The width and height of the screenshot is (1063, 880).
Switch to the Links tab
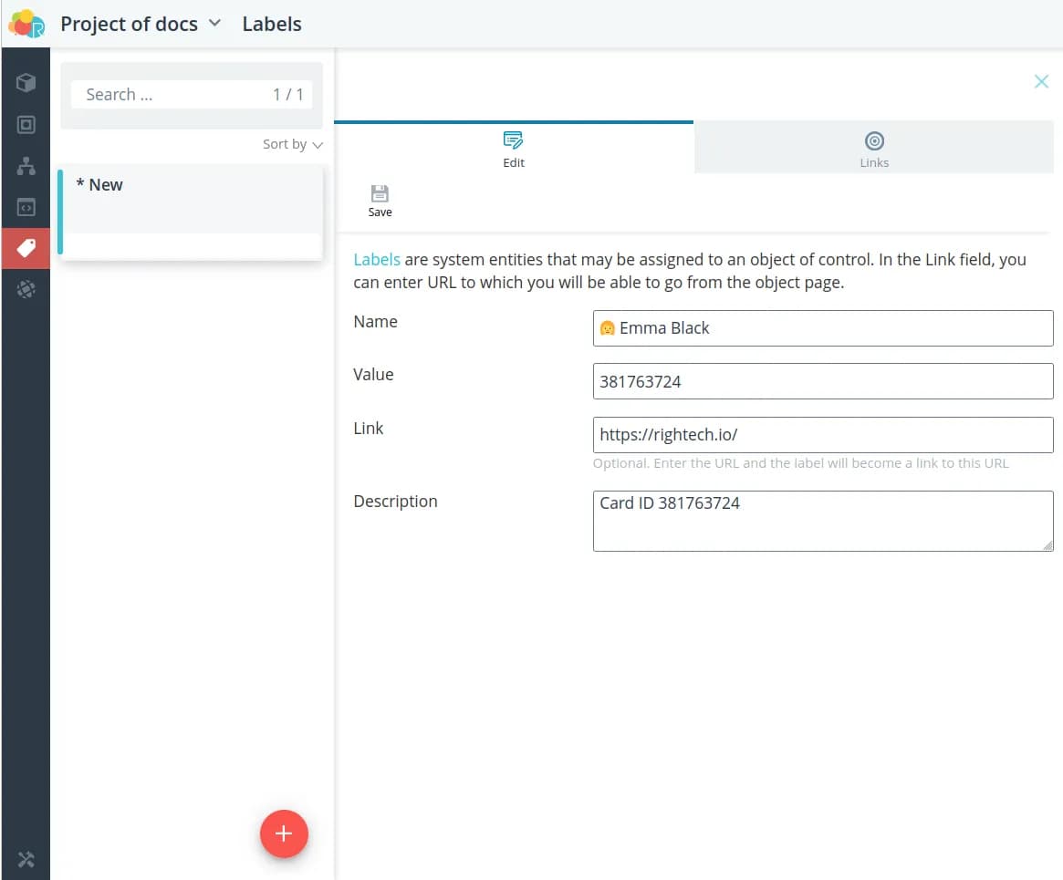[873, 149]
